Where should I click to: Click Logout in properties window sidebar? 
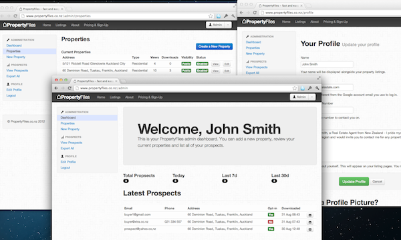pos(11,95)
